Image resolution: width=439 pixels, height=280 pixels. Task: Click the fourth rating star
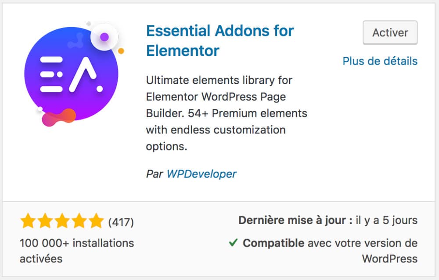(x=80, y=221)
